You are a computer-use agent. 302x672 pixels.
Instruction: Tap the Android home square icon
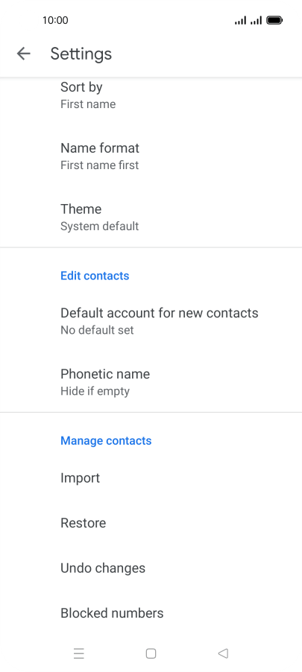tap(151, 653)
